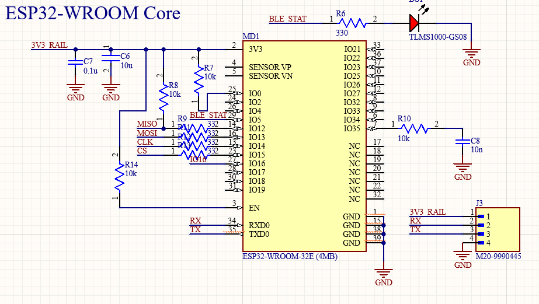The image size is (539, 304).
Task: Click the IO0 pin name
Action: coord(255,93)
